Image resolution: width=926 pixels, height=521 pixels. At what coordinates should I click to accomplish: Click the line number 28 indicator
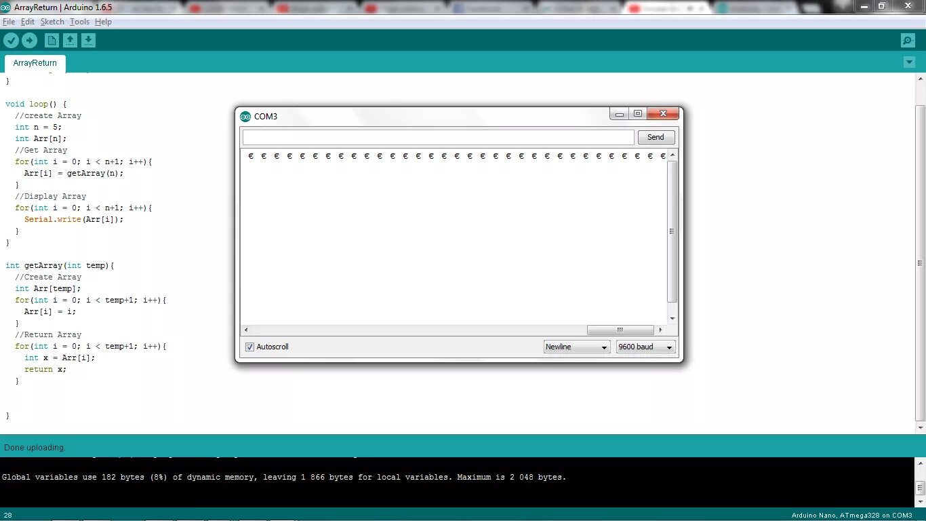[7, 515]
